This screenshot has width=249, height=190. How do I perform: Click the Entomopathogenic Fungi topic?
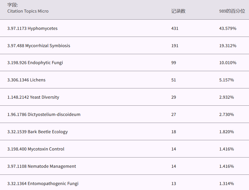click(43, 184)
